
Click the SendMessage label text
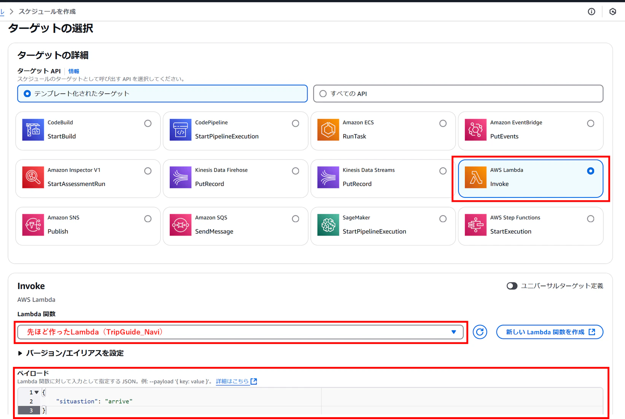214,231
